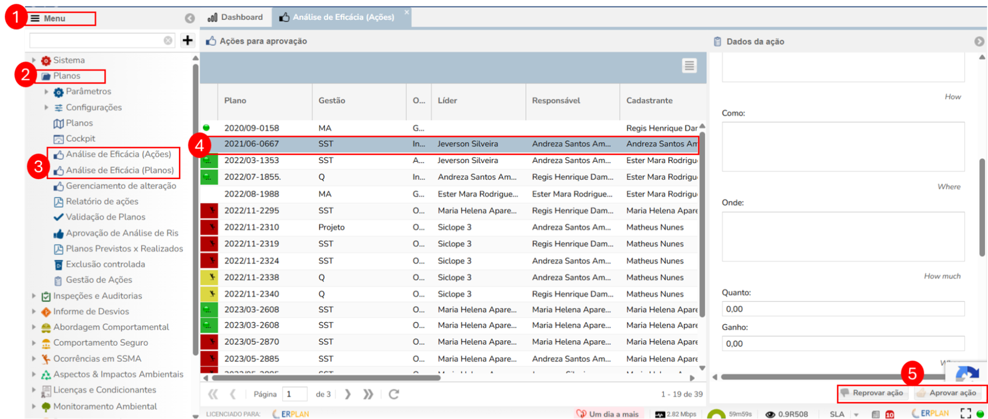The width and height of the screenshot is (988, 419).
Task: Click the Reprovar ação button
Action: coord(873,393)
